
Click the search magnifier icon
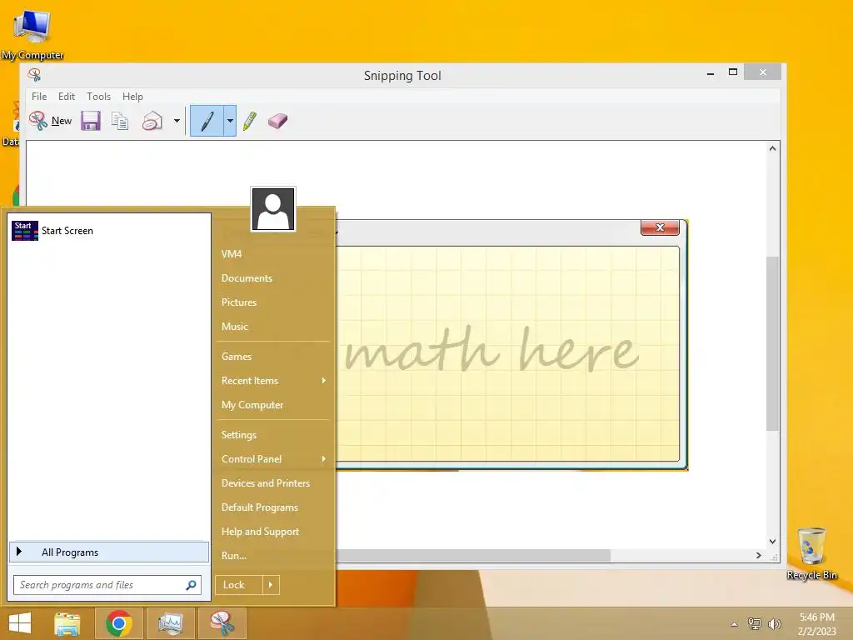click(x=191, y=585)
